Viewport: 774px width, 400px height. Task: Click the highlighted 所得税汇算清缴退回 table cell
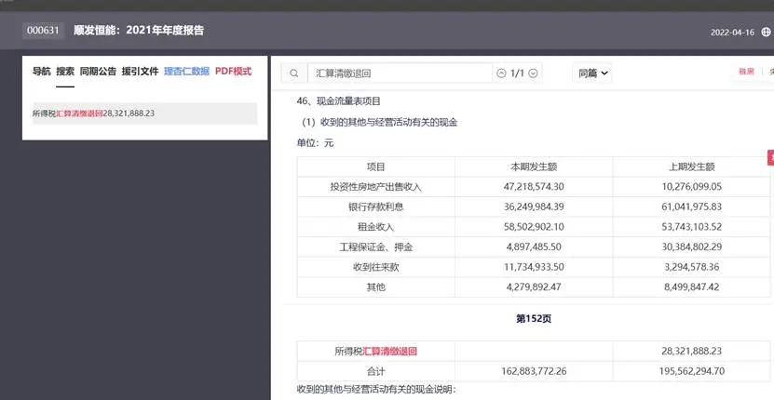coord(375,352)
